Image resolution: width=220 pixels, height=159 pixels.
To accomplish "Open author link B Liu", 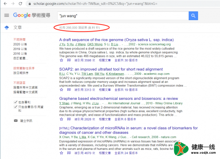I will tap(114, 44).
